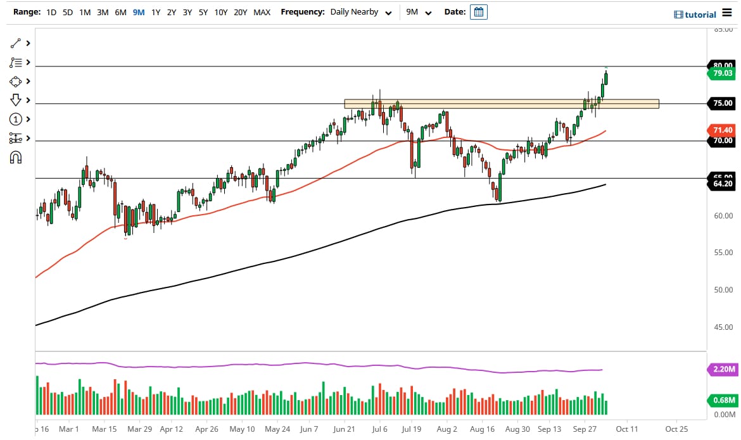The image size is (741, 440).
Task: Click the red 71.40 moving average label
Action: pos(723,130)
